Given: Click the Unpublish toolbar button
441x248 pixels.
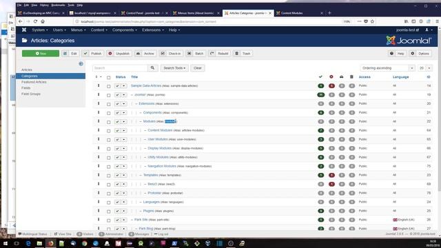Looking at the screenshot, I should pyautogui.click(x=119, y=54).
